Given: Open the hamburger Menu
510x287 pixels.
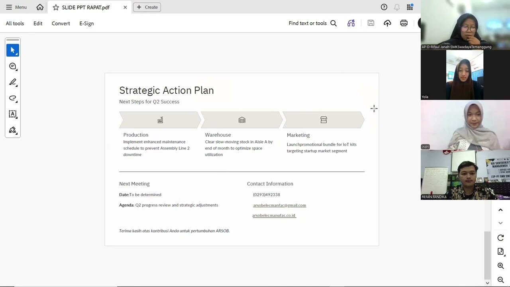Looking at the screenshot, I should pyautogui.click(x=16, y=7).
